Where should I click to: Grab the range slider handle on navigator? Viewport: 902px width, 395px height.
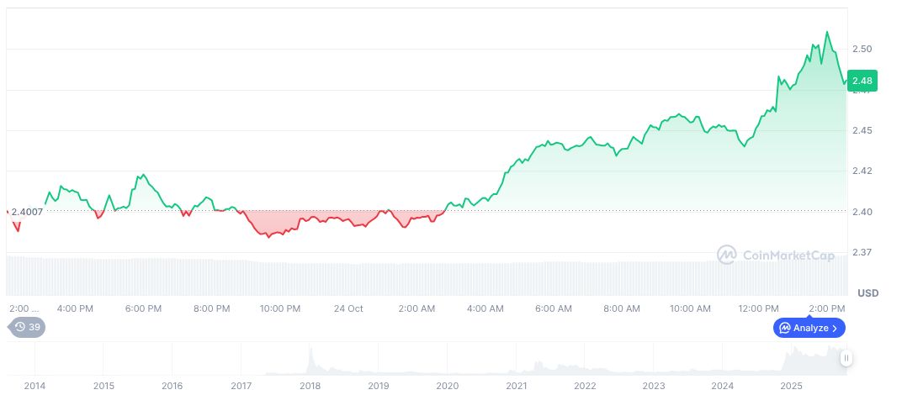click(846, 358)
